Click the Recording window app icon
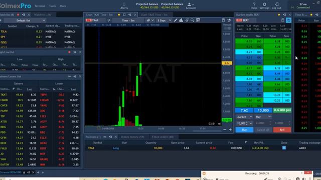321x180 pixels. tap(204, 173)
